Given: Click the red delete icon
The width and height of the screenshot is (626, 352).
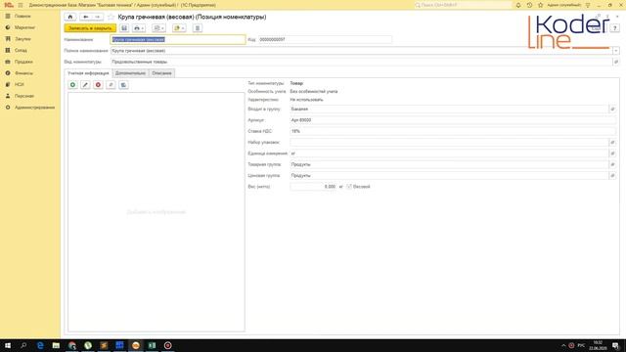Looking at the screenshot, I should point(98,85).
